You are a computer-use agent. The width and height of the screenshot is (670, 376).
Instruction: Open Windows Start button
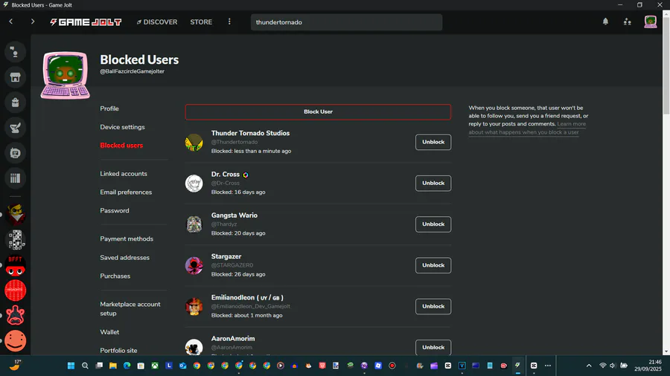[71, 366]
